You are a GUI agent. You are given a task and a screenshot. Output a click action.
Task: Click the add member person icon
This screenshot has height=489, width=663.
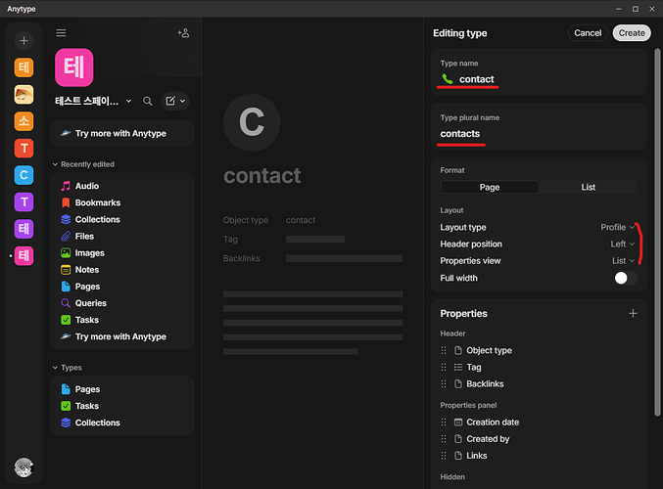click(x=183, y=33)
